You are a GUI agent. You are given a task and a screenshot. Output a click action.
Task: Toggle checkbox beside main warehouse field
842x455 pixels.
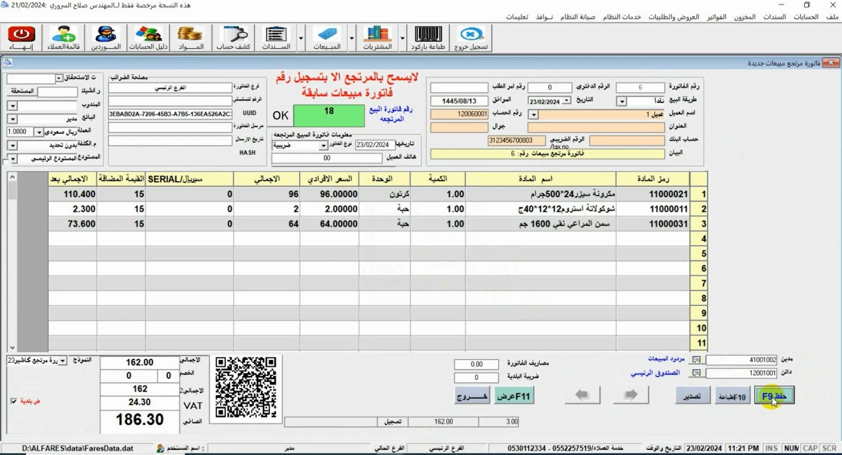click(x=5, y=162)
